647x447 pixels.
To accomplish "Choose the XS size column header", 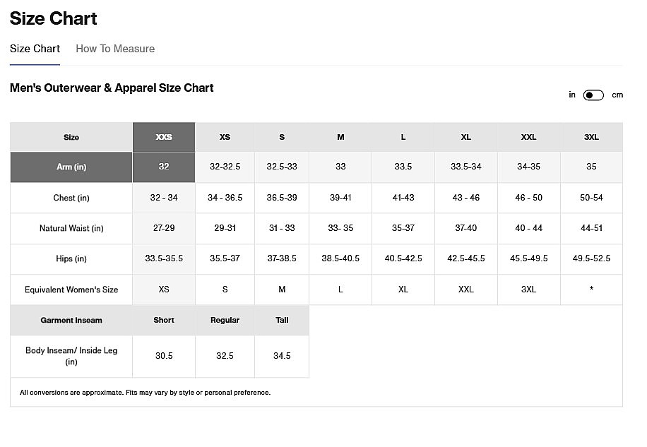I will click(x=225, y=137).
